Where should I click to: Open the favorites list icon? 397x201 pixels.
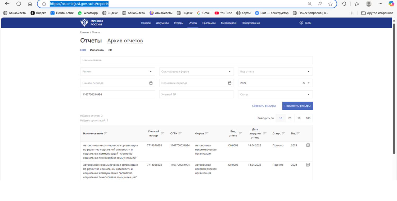click(x=357, y=4)
